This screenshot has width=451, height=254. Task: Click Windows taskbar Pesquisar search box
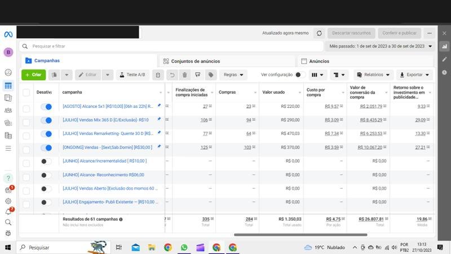(x=63, y=247)
